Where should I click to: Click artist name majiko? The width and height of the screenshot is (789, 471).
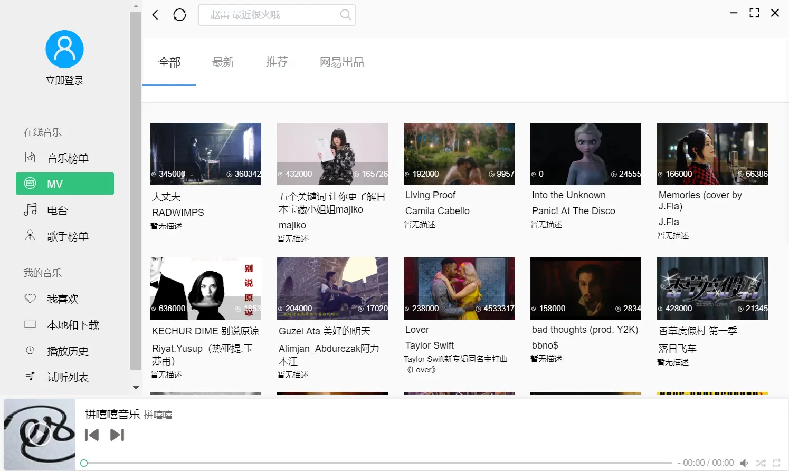[292, 225]
